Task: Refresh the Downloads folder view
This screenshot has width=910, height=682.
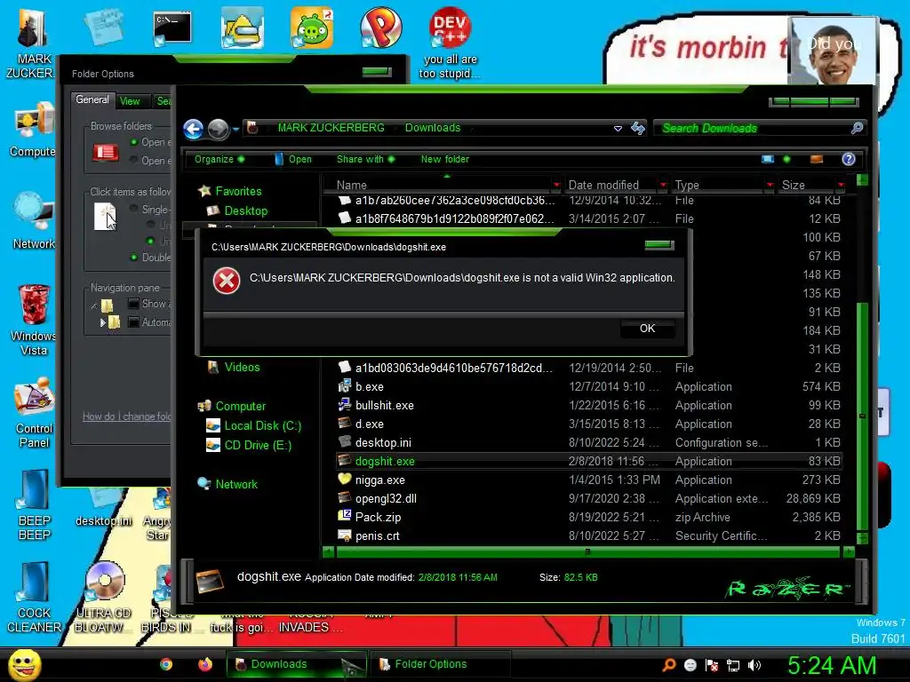Action: pyautogui.click(x=638, y=128)
